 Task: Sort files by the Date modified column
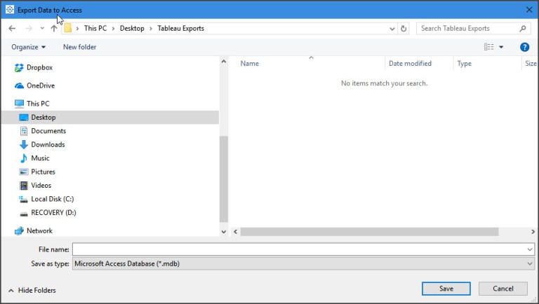tap(410, 64)
